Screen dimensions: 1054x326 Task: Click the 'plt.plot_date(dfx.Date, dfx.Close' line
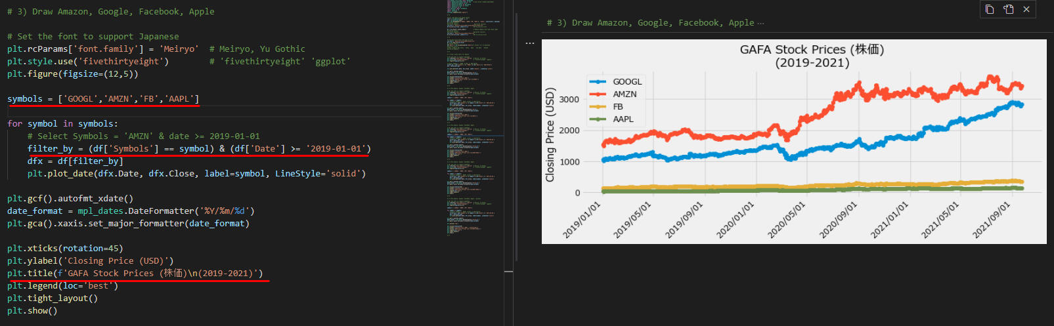pos(196,173)
